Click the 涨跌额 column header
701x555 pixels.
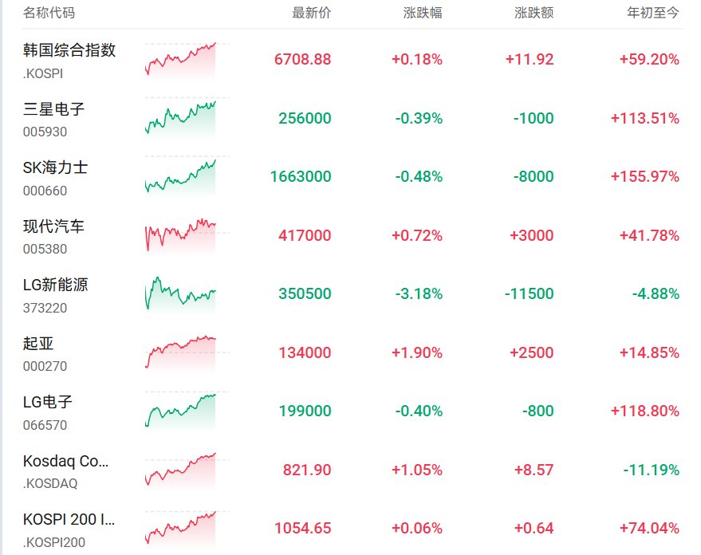point(534,13)
